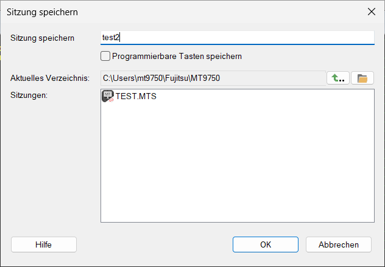Screen dimensions: 385x267
Task: Click the Sitzungen label
Action: 29,95
